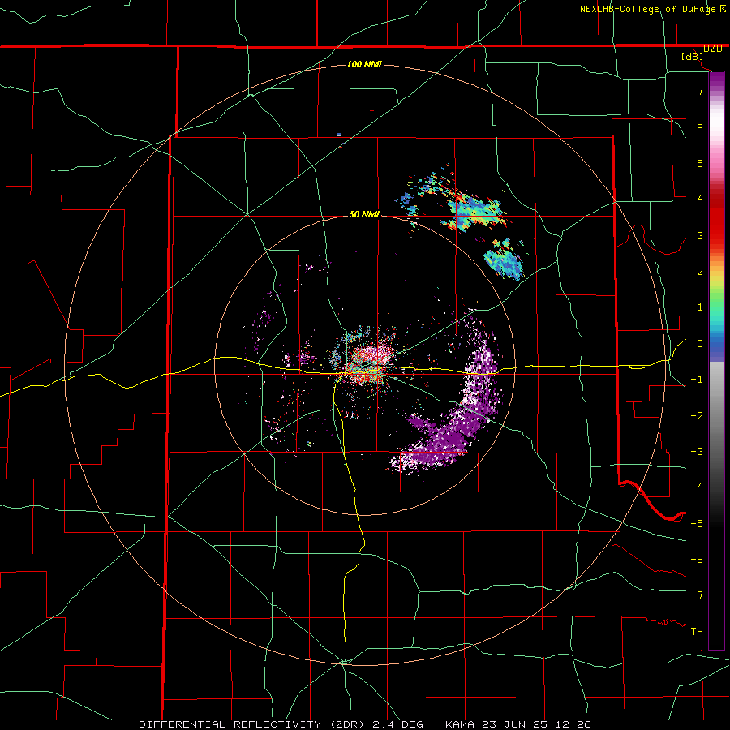Click the -3 value on color scale

(697, 452)
